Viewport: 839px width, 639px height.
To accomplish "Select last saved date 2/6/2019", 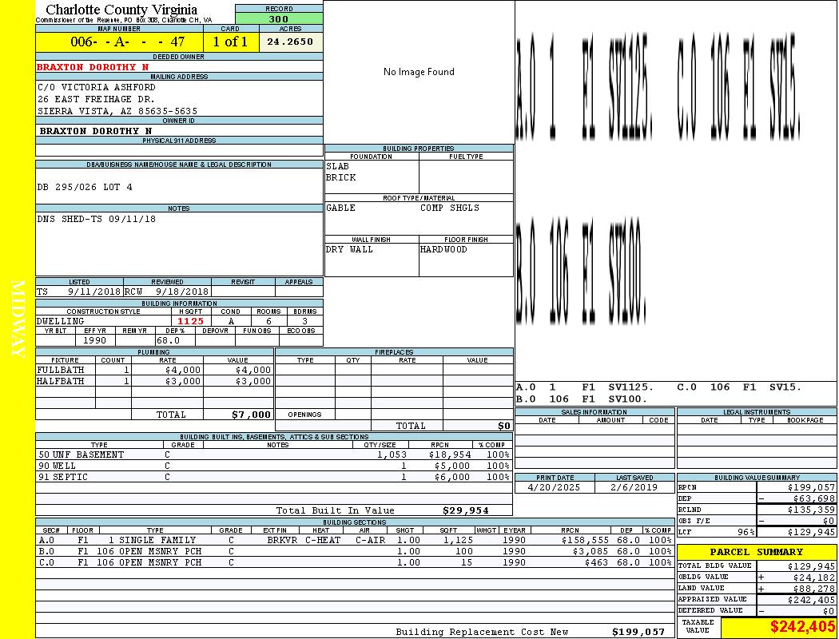I will pyautogui.click(x=634, y=488).
